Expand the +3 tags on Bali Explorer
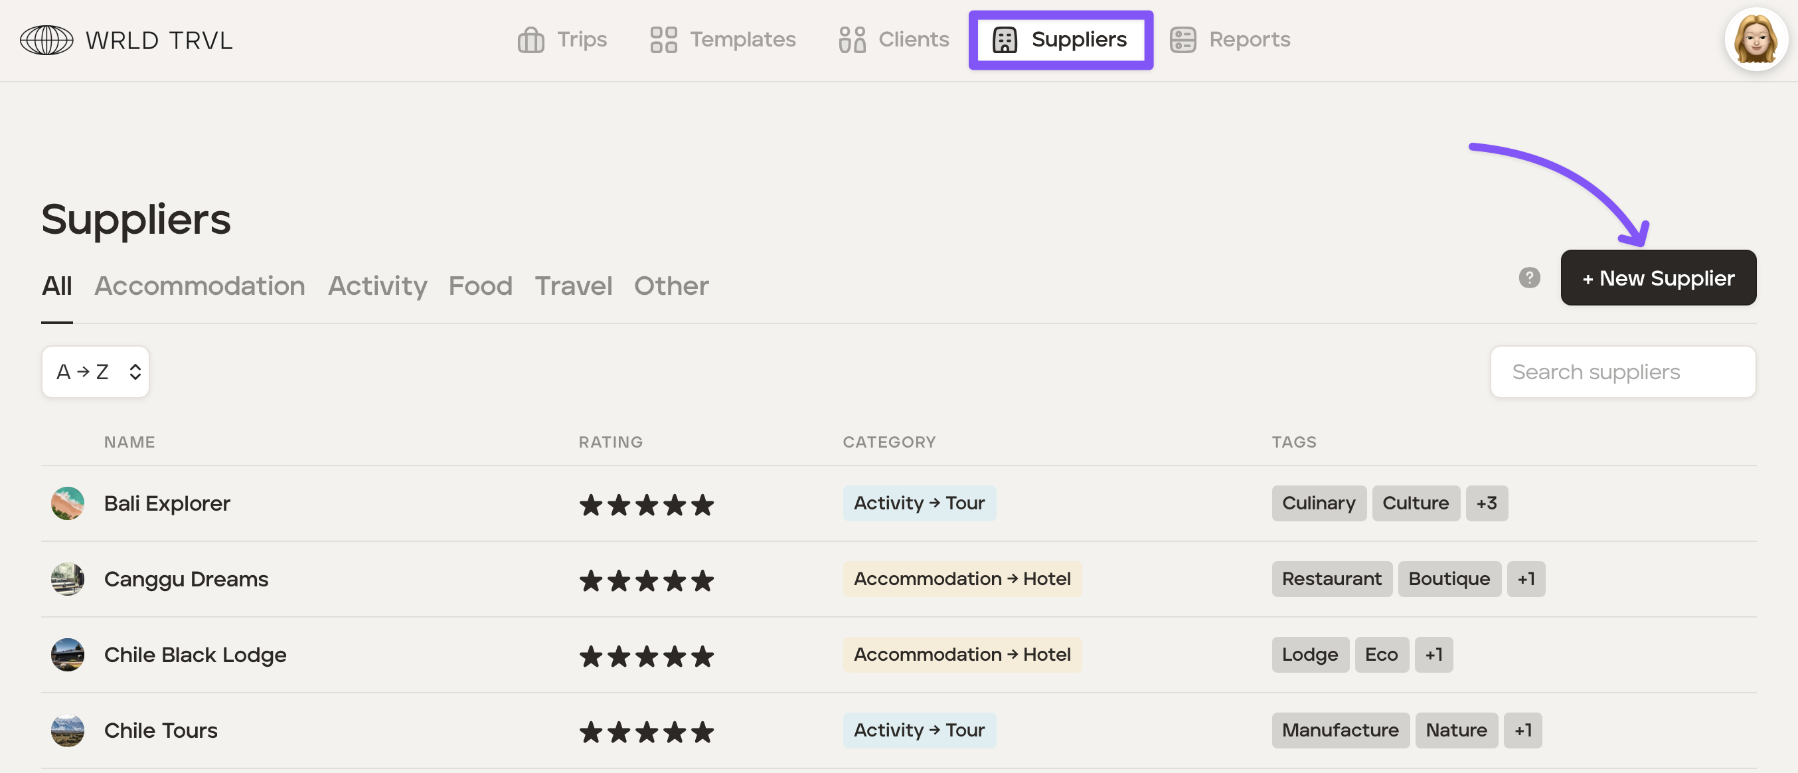This screenshot has width=1798, height=773. 1486,503
